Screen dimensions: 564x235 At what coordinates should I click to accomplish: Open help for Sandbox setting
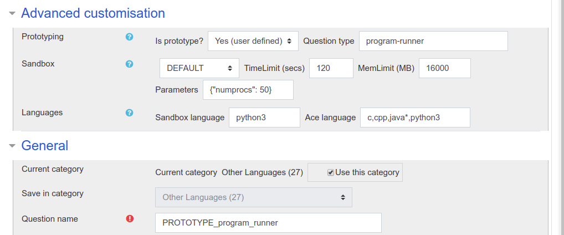click(x=130, y=64)
